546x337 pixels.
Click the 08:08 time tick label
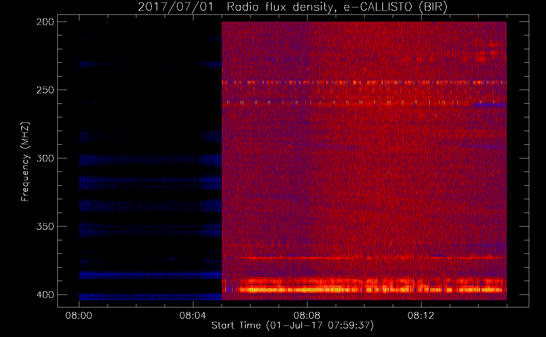(x=307, y=316)
